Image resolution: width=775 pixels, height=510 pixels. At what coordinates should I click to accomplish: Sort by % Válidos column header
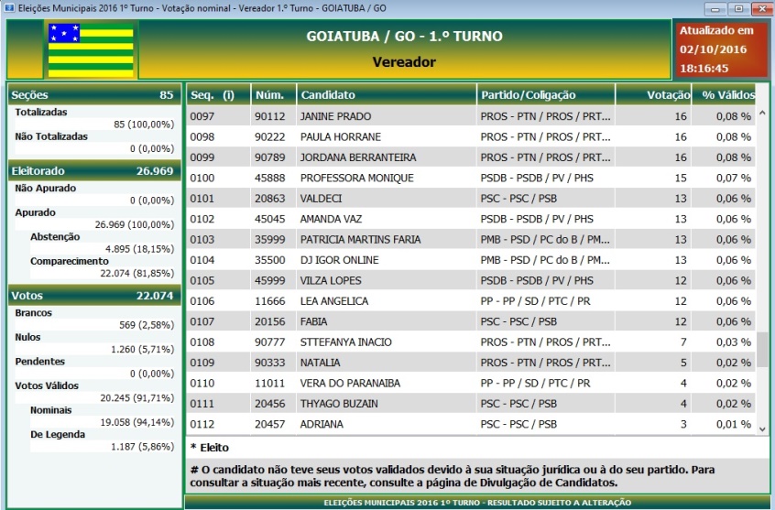tap(724, 95)
